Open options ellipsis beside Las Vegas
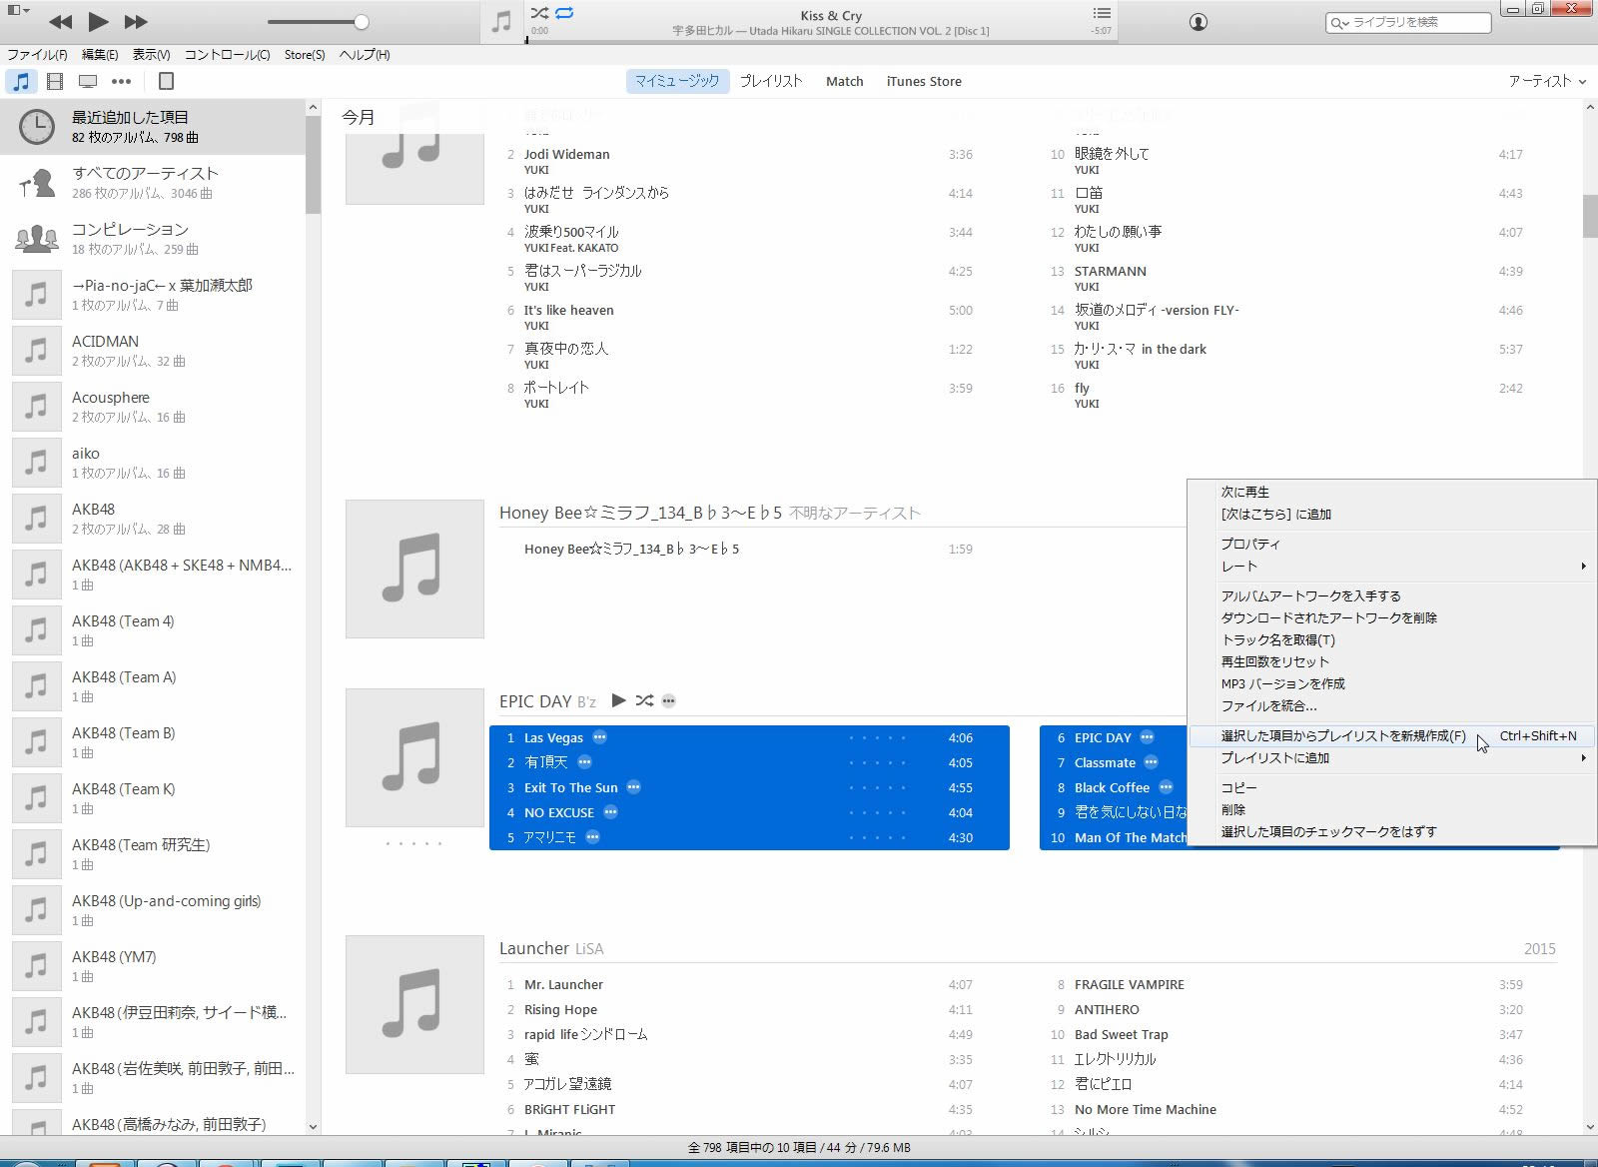 [x=599, y=737]
